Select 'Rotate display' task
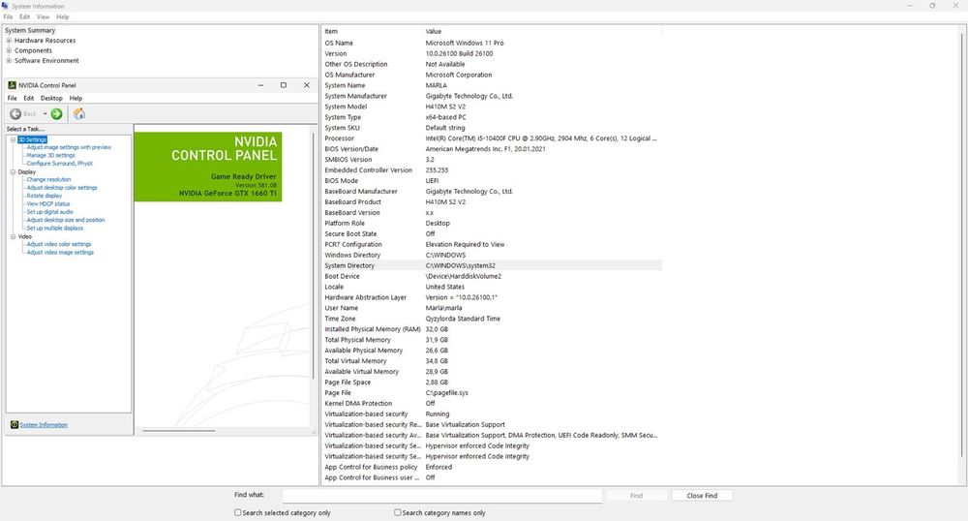This screenshot has height=521, width=968. [x=44, y=196]
